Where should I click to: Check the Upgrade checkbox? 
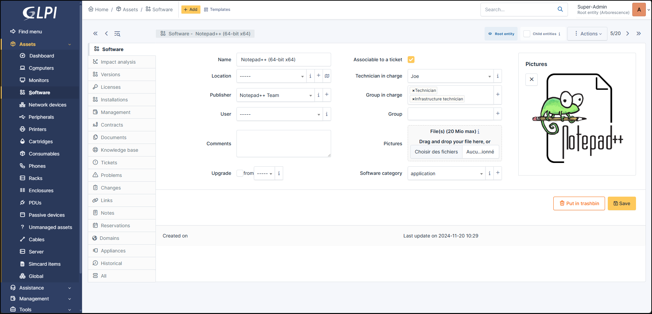click(x=240, y=173)
